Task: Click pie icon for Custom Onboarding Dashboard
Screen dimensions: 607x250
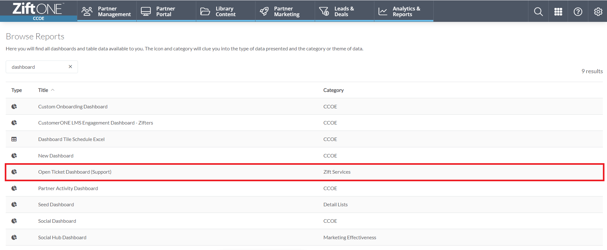Action: coord(14,106)
